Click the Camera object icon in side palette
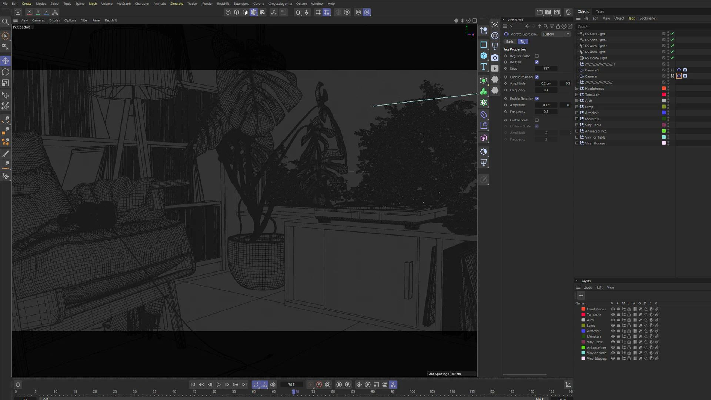 (495, 57)
